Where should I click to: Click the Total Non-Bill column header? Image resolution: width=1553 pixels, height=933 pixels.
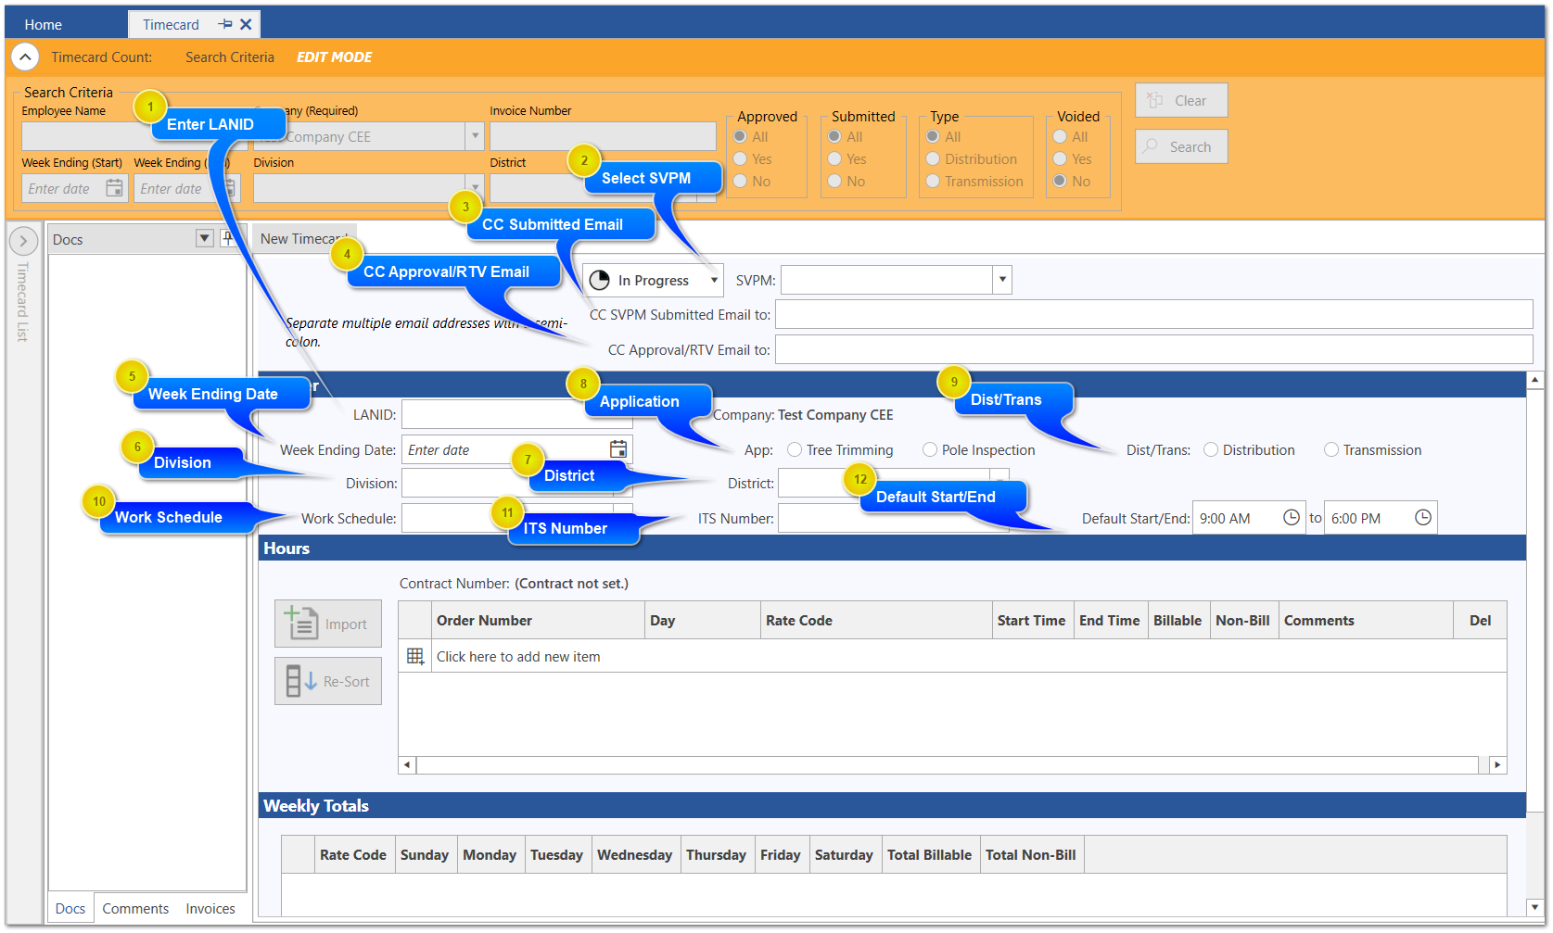click(1031, 855)
